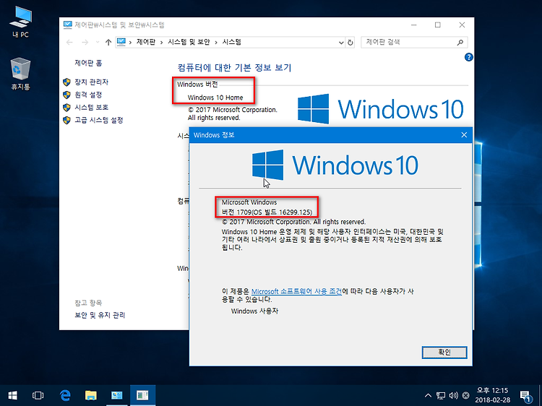
Task: Select 시스템 breadcrumb item
Action: (231, 42)
